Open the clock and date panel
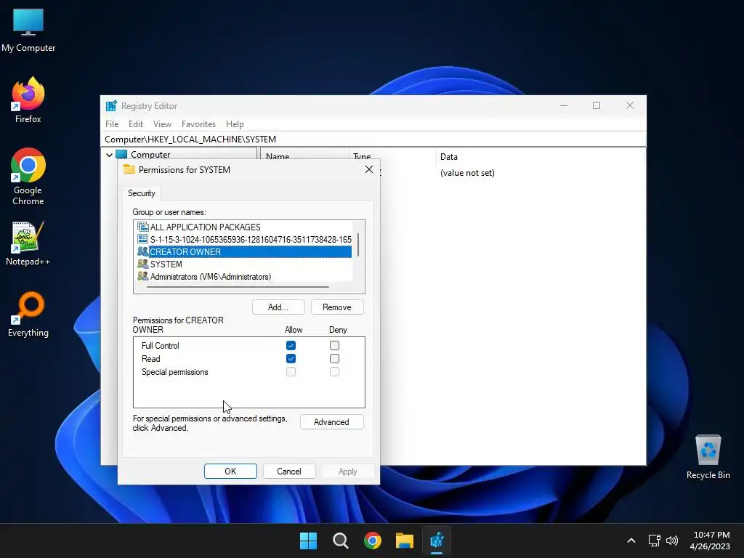 pos(711,541)
